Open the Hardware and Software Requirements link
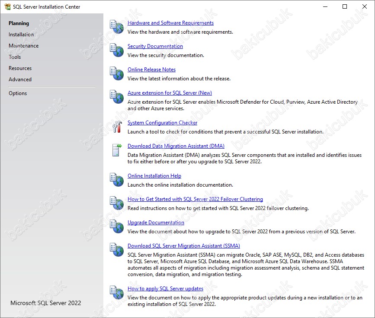Screen dimensions: 375x318 pos(170,23)
